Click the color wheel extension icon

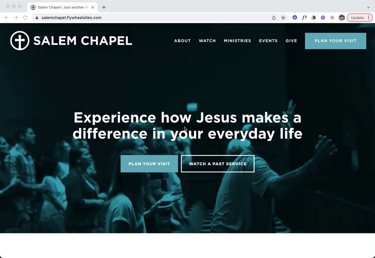tap(313, 18)
